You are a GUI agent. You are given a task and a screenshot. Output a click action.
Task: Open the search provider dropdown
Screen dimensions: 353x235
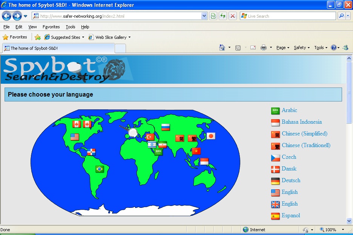point(348,16)
